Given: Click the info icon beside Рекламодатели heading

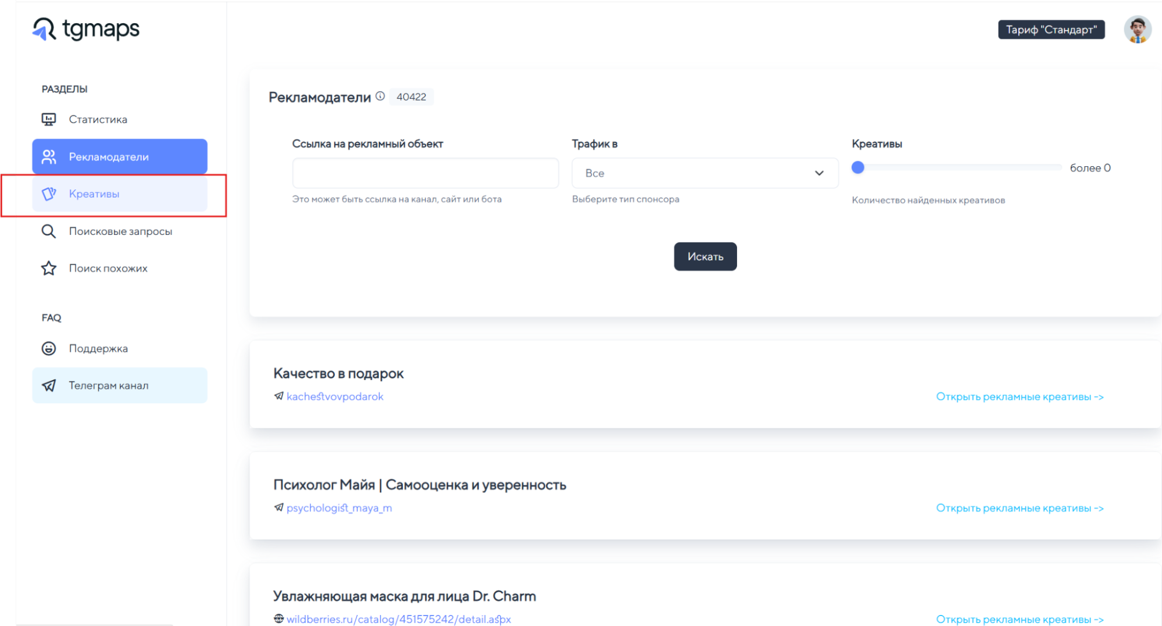Looking at the screenshot, I should click(380, 96).
